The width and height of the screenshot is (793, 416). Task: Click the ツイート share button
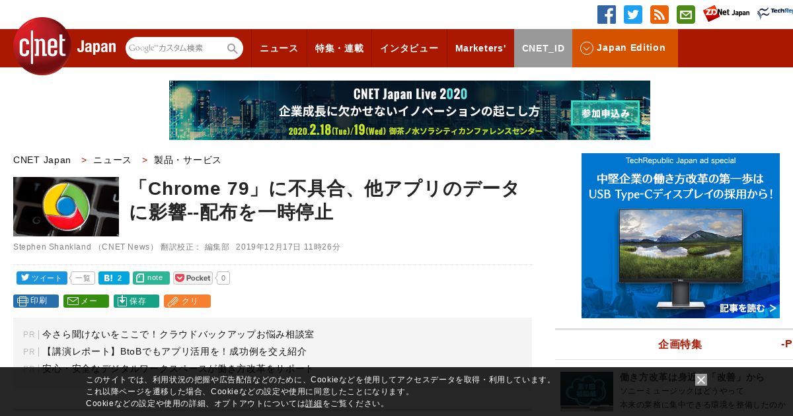pos(42,278)
